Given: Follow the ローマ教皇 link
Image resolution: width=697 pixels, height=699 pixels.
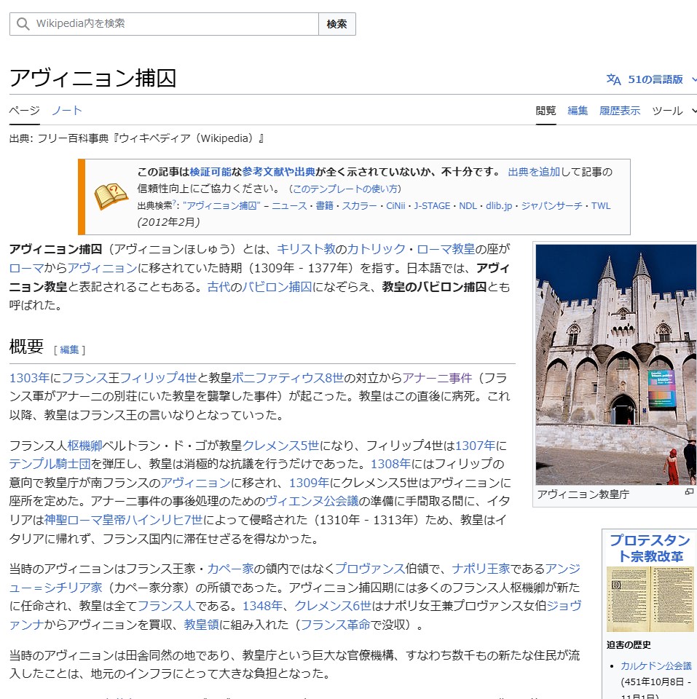Looking at the screenshot, I should coord(446,249).
